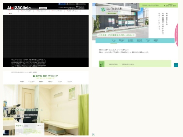Click the broken image icon below the screenshots
Viewport: 183px width, 137px height.
[93, 134]
